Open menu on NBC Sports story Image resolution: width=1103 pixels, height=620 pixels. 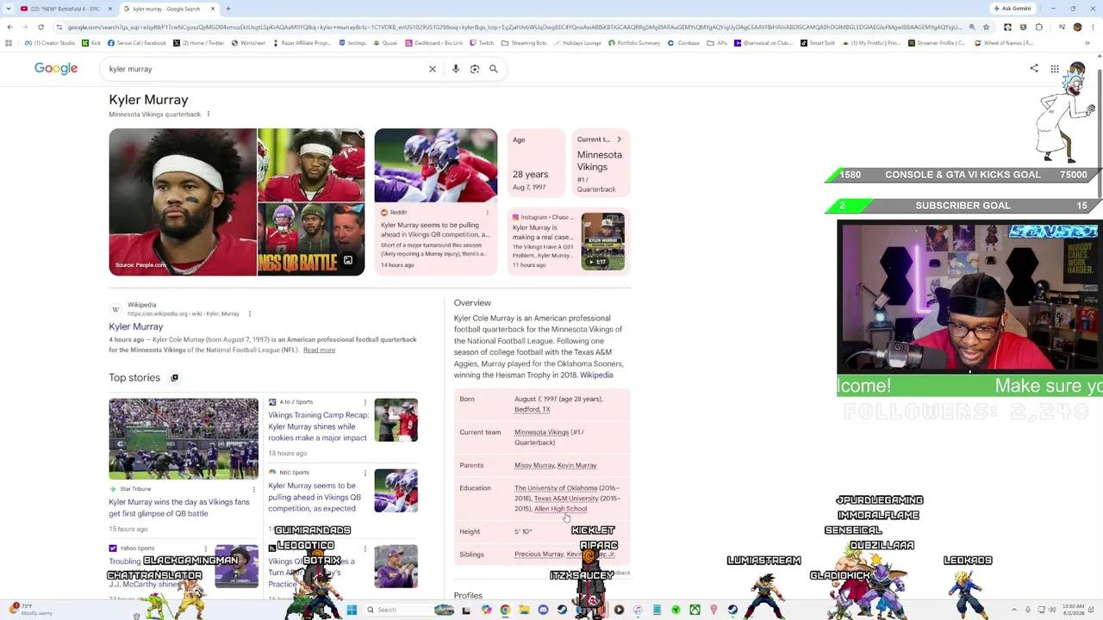coord(365,473)
